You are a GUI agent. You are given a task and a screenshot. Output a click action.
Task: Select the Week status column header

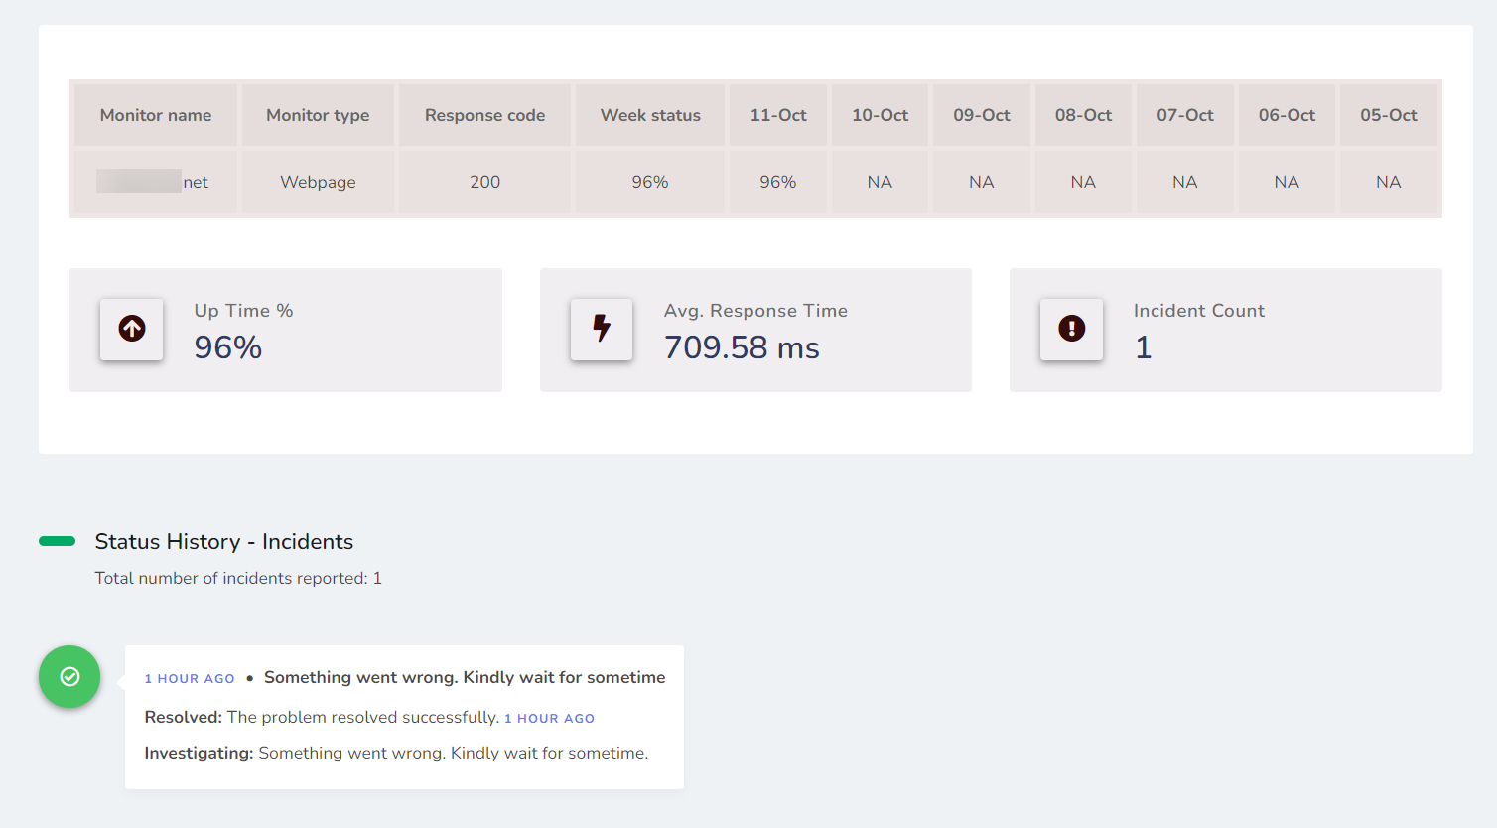click(650, 115)
